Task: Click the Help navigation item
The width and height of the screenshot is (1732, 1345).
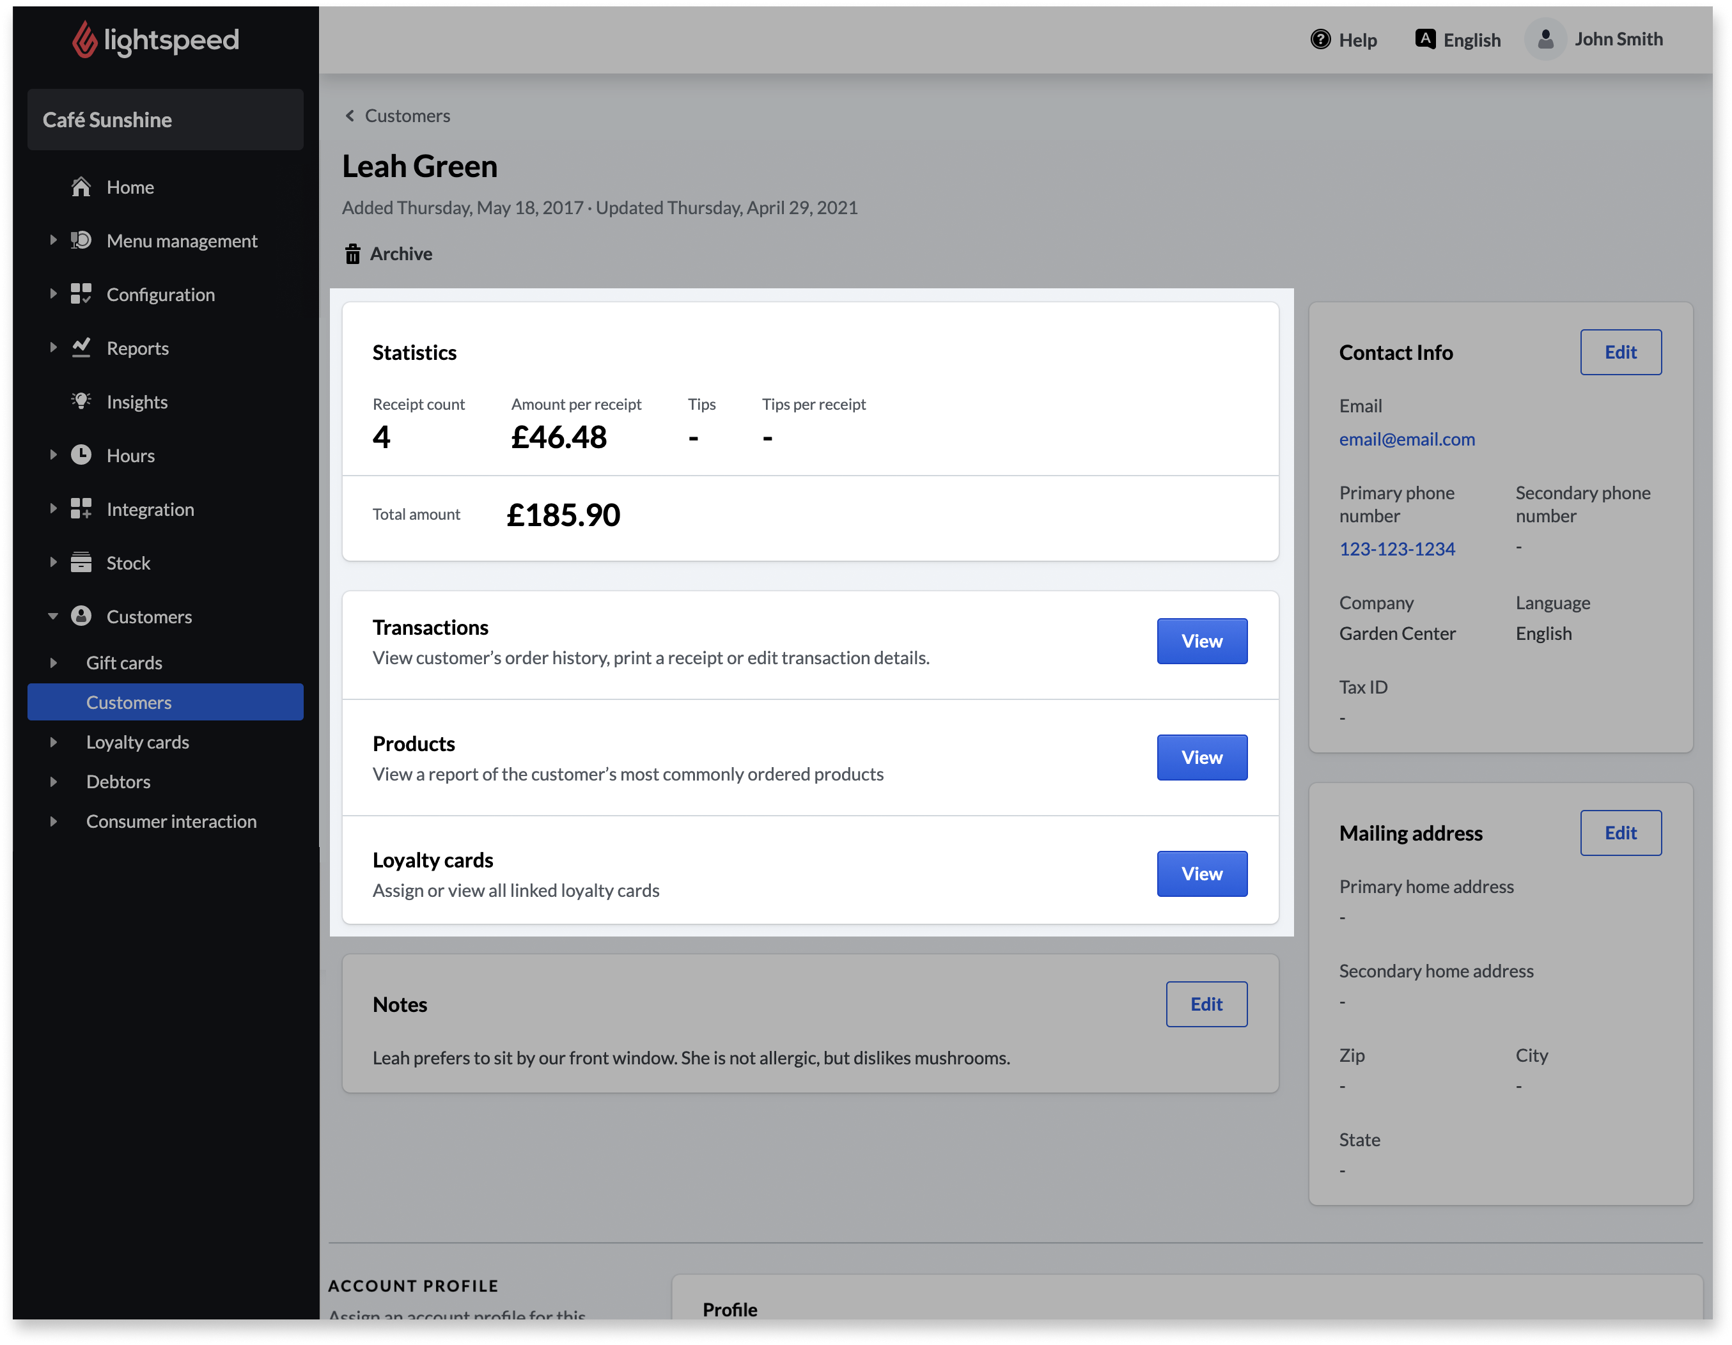Action: point(1341,38)
